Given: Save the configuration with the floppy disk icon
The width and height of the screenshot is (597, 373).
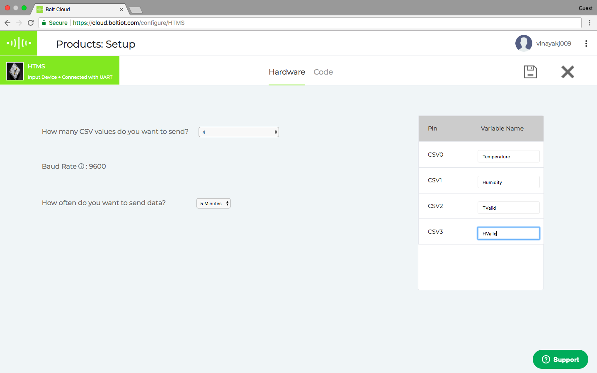Looking at the screenshot, I should [530, 72].
